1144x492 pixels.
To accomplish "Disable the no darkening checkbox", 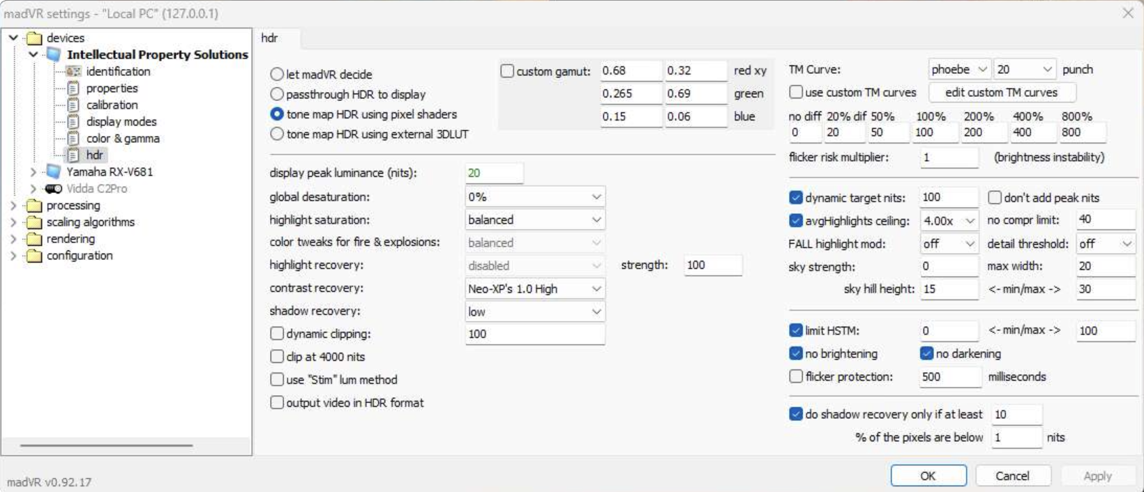I will [x=927, y=353].
